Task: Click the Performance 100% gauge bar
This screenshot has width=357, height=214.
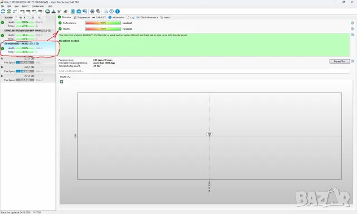Action: (103, 23)
